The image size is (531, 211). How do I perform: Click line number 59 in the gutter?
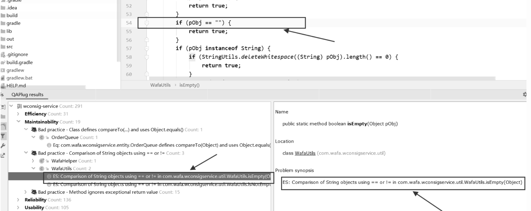[129, 65]
